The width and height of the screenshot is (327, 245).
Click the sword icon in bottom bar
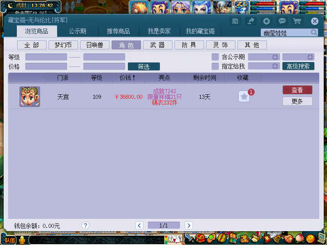point(189,238)
